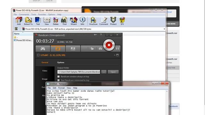Click the SFX icon in WinRAR toolbar
The image size is (205, 115).
pyautogui.click(x=122, y=21)
